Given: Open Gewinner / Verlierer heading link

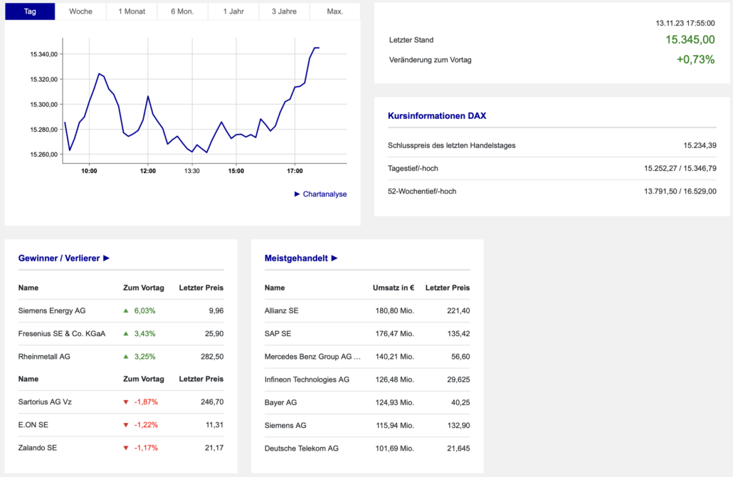Looking at the screenshot, I should tap(59, 258).
